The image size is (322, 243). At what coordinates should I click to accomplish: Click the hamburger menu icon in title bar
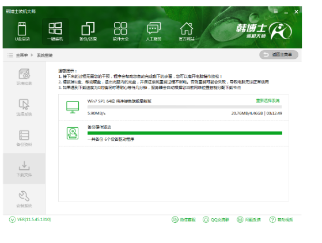click(276, 12)
